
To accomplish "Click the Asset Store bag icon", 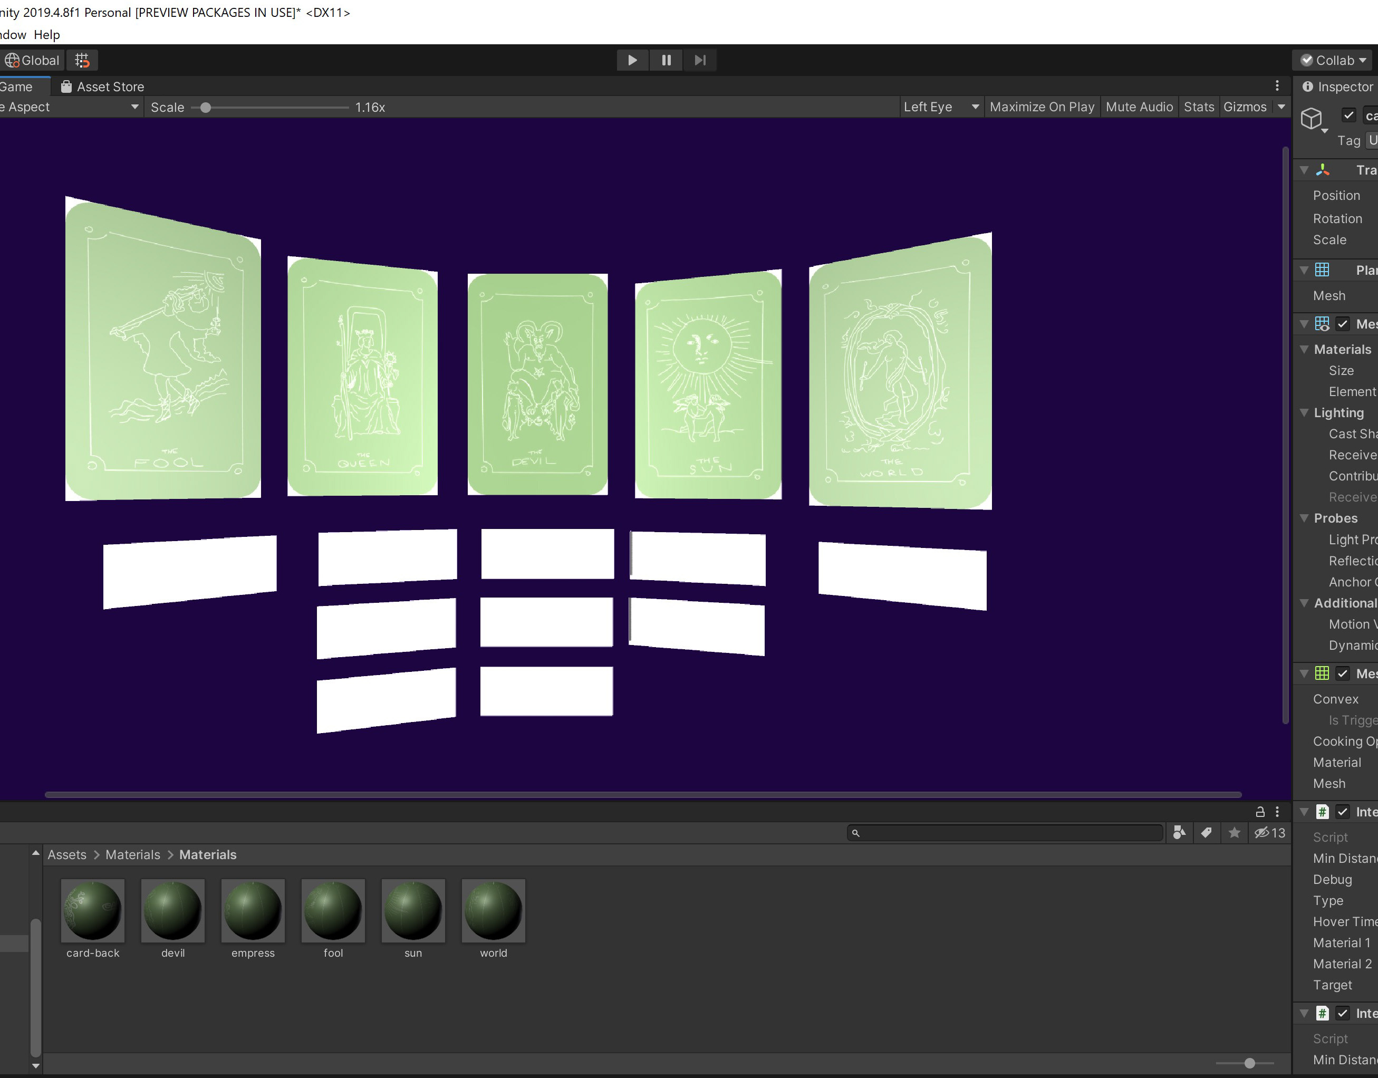I will 65,86.
